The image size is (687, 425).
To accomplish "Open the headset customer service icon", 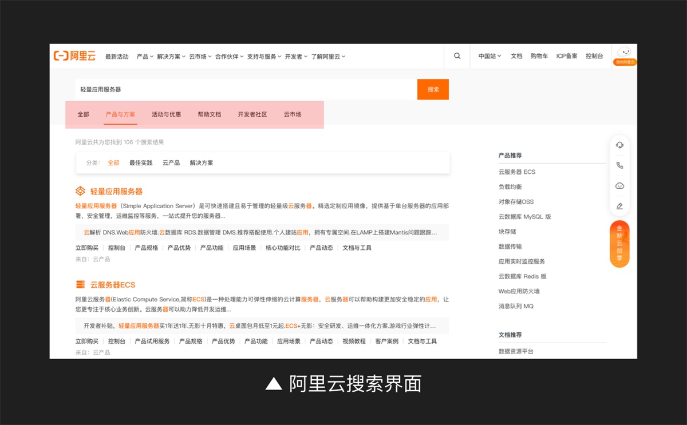I will coord(619,145).
